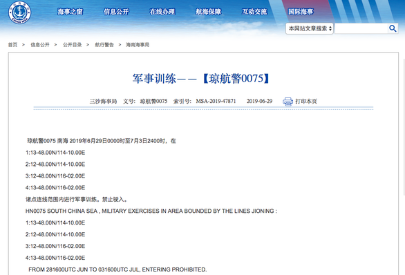
Task: Click the publisher 三沙海事局 text
Action: tap(103, 101)
